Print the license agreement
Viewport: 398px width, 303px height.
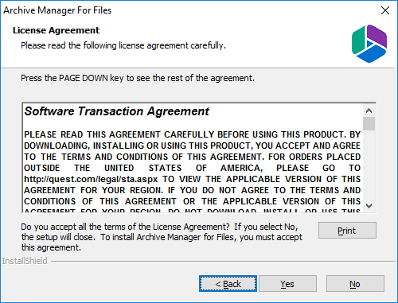tap(347, 231)
